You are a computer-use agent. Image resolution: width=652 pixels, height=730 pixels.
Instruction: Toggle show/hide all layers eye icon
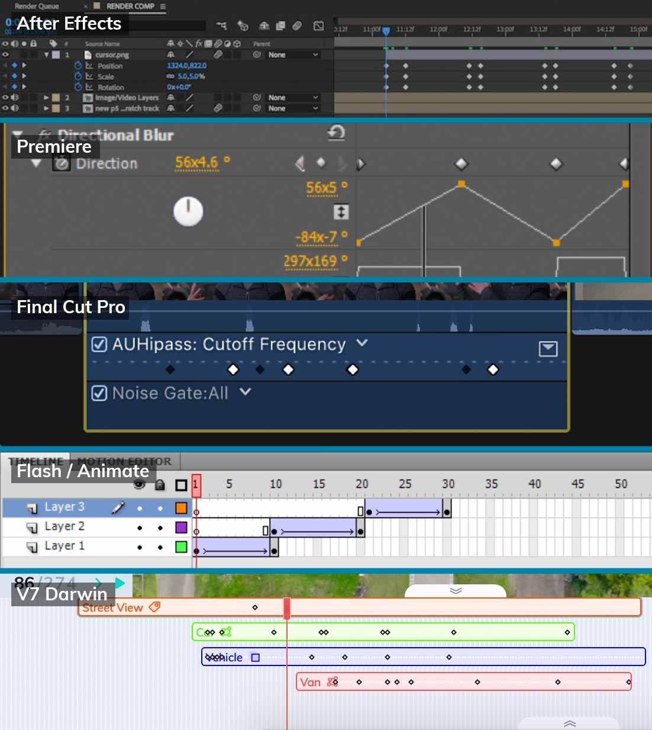[x=140, y=485]
